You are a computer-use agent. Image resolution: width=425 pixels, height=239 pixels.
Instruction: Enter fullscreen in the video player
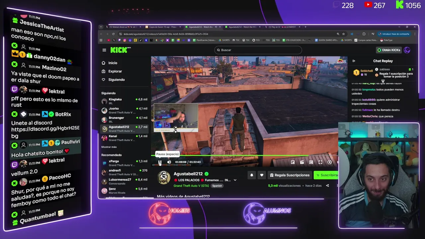[x=320, y=162]
